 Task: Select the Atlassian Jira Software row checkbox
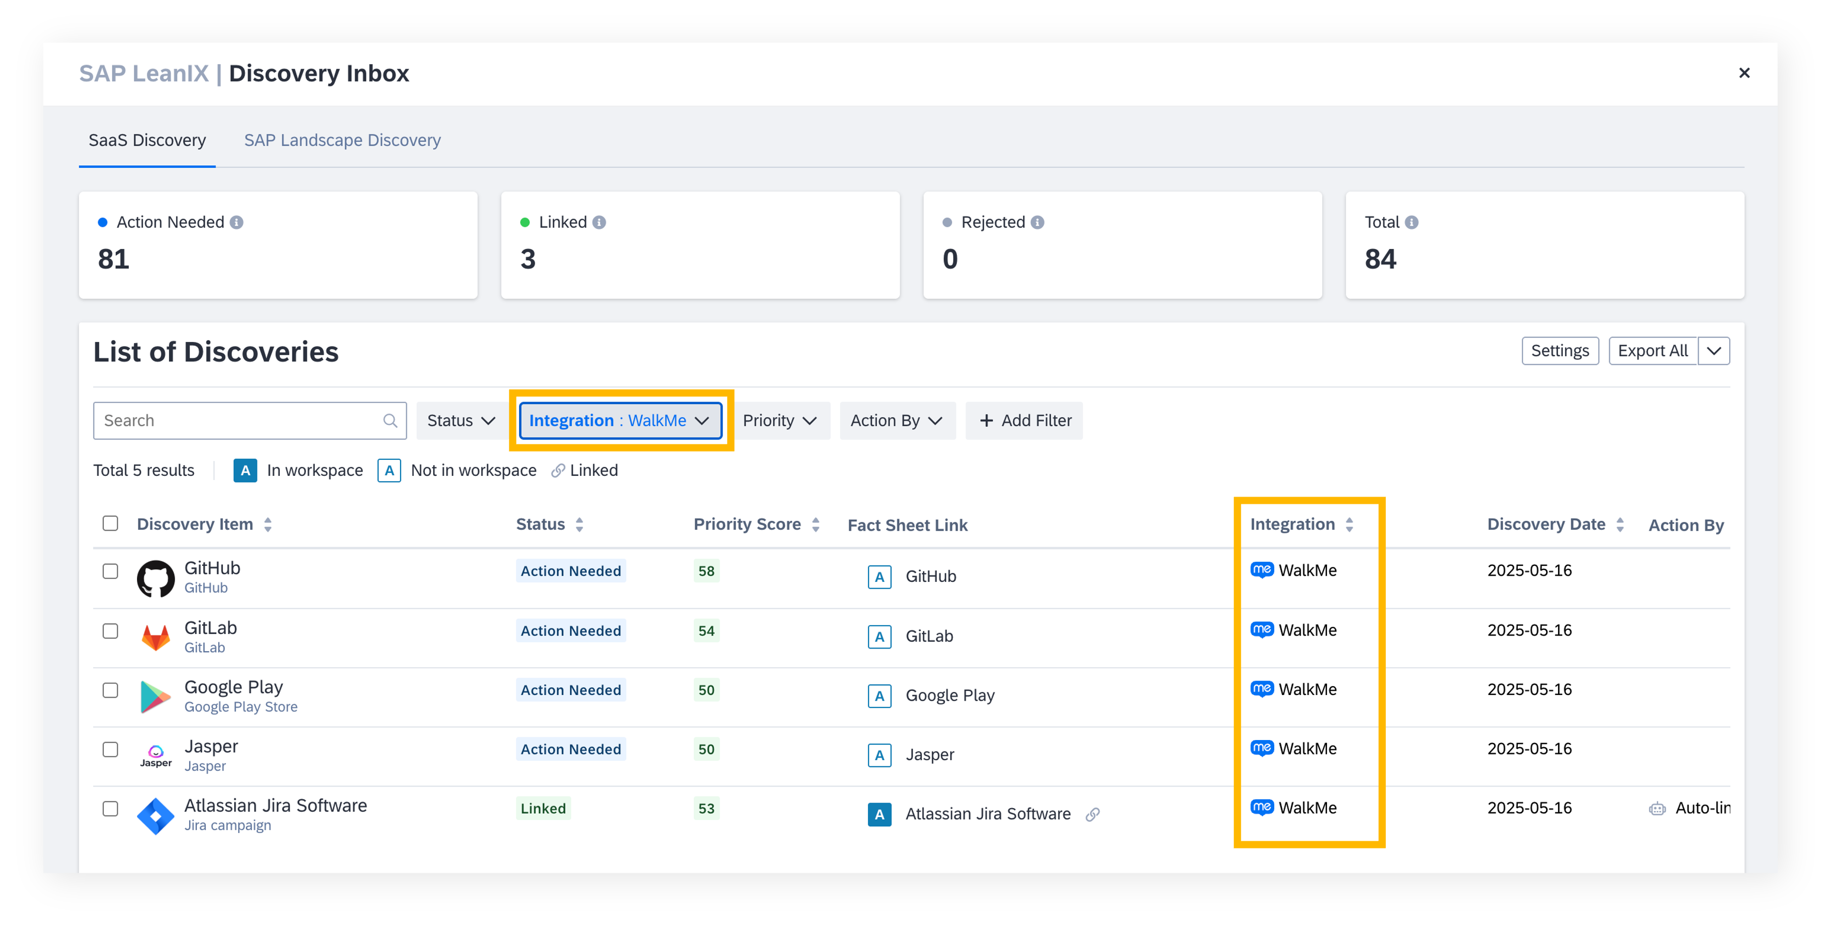tap(110, 809)
